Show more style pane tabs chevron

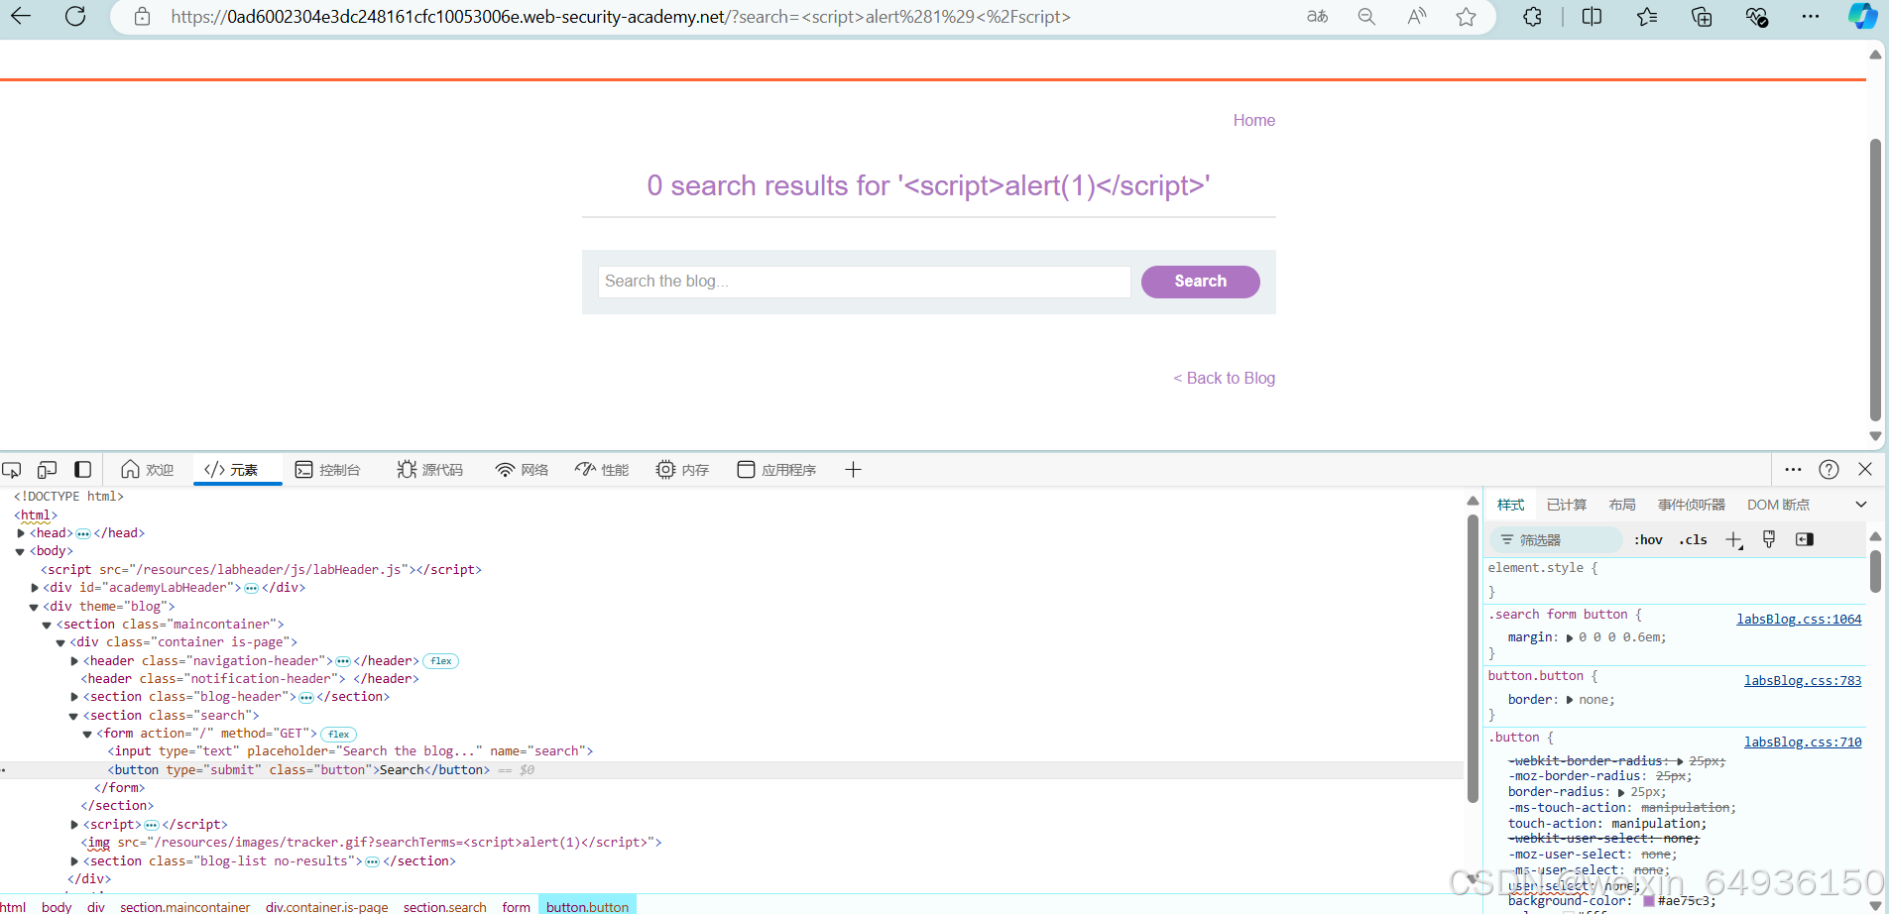[x=1861, y=505]
